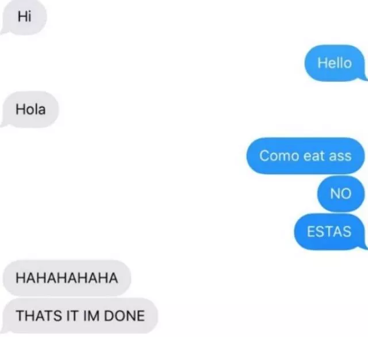The height and width of the screenshot is (337, 368).
Task: Tap the blue "ESTAS" message bubble
Action: (x=329, y=231)
